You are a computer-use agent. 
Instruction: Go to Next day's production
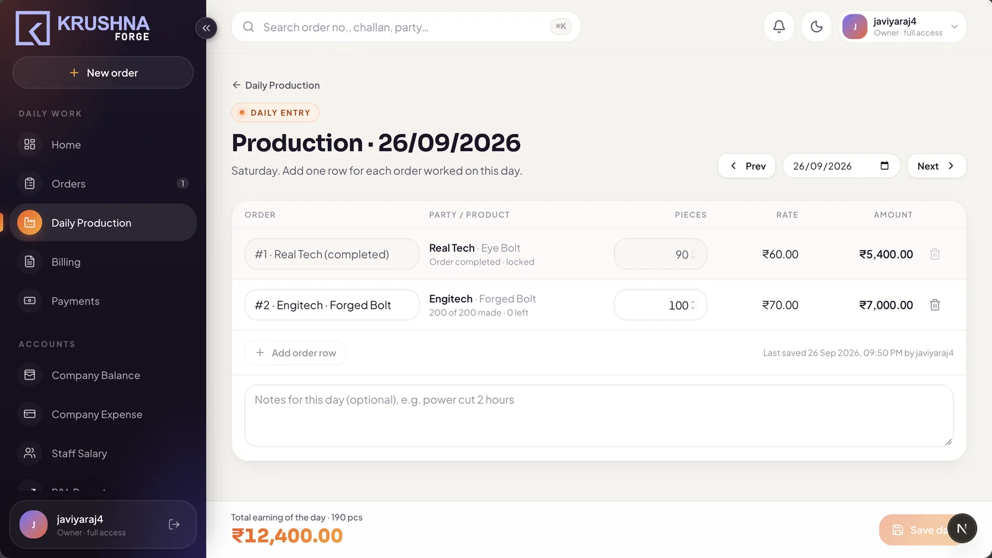pos(936,166)
